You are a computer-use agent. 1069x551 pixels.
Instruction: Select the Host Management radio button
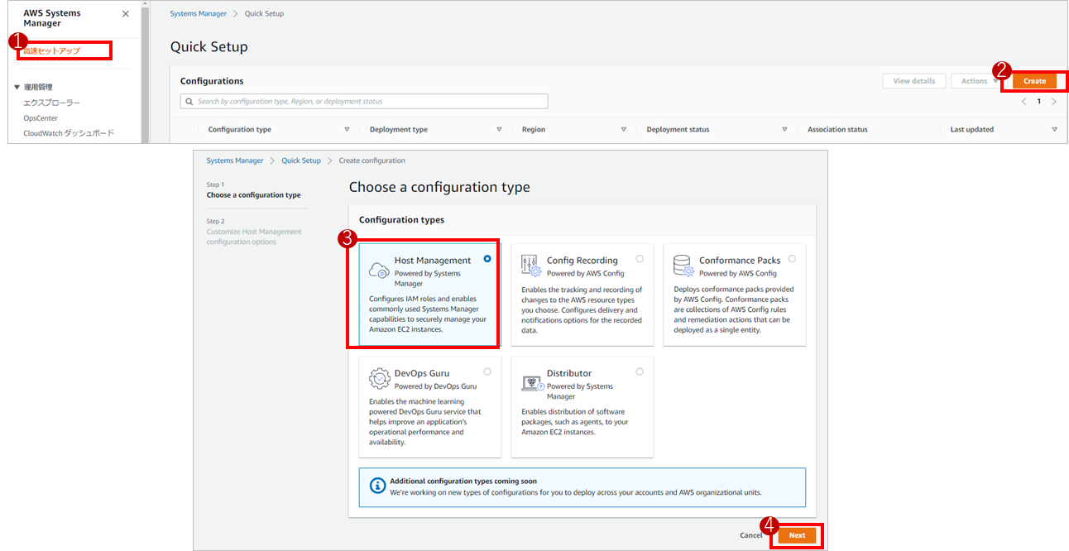[x=487, y=259]
